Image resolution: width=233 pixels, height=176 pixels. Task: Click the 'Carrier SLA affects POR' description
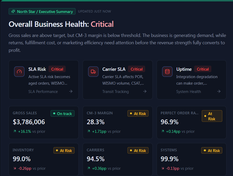pyautogui.click(x=123, y=80)
